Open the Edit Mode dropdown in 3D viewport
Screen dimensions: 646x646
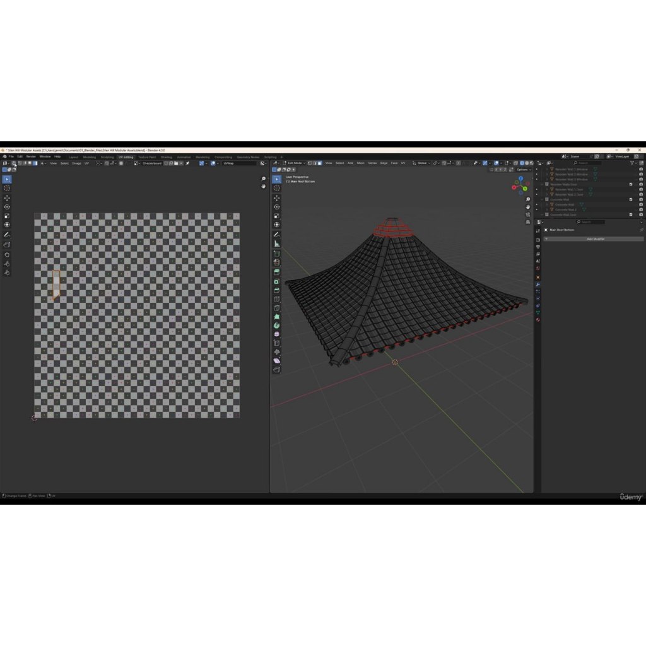(x=294, y=163)
